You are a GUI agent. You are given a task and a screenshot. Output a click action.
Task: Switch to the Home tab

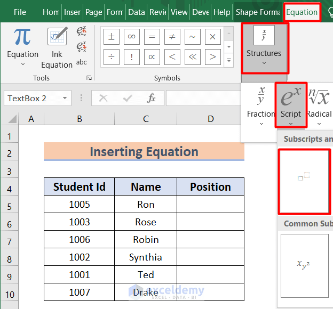51,12
